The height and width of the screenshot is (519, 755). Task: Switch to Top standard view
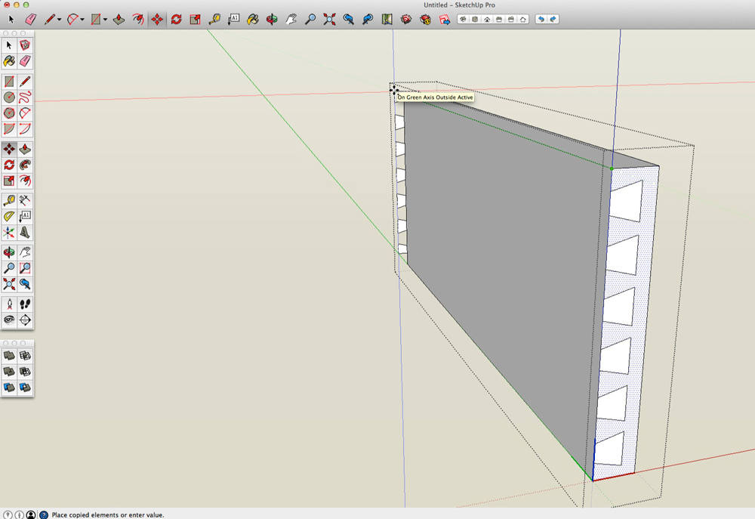pos(475,19)
